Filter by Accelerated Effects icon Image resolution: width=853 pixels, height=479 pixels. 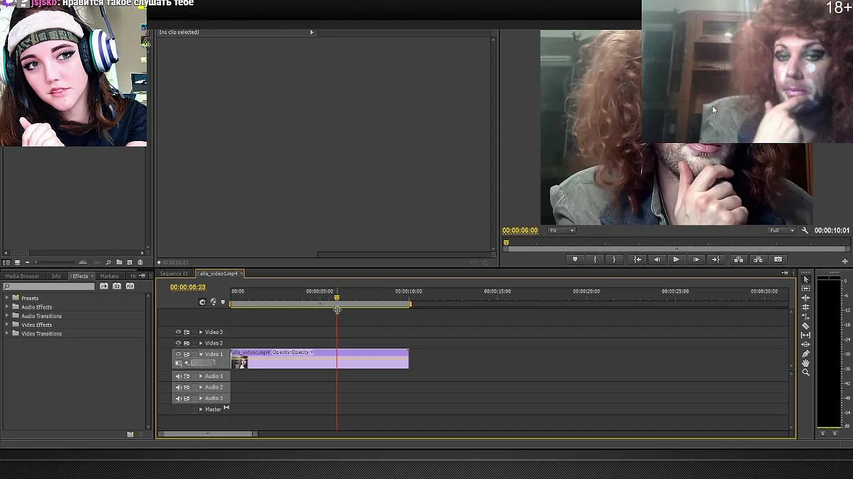104,286
